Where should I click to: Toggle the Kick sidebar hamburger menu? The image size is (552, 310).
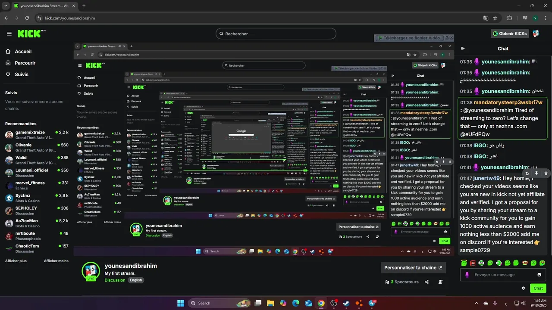click(x=9, y=34)
